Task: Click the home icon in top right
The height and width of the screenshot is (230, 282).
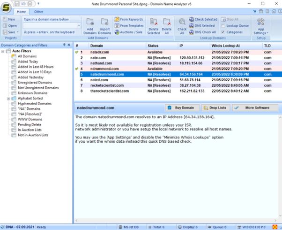Action: (274, 11)
